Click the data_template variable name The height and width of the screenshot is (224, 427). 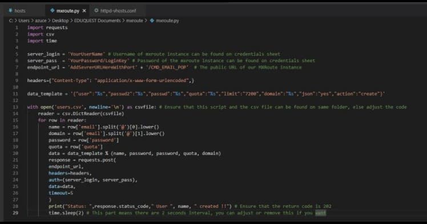point(45,94)
